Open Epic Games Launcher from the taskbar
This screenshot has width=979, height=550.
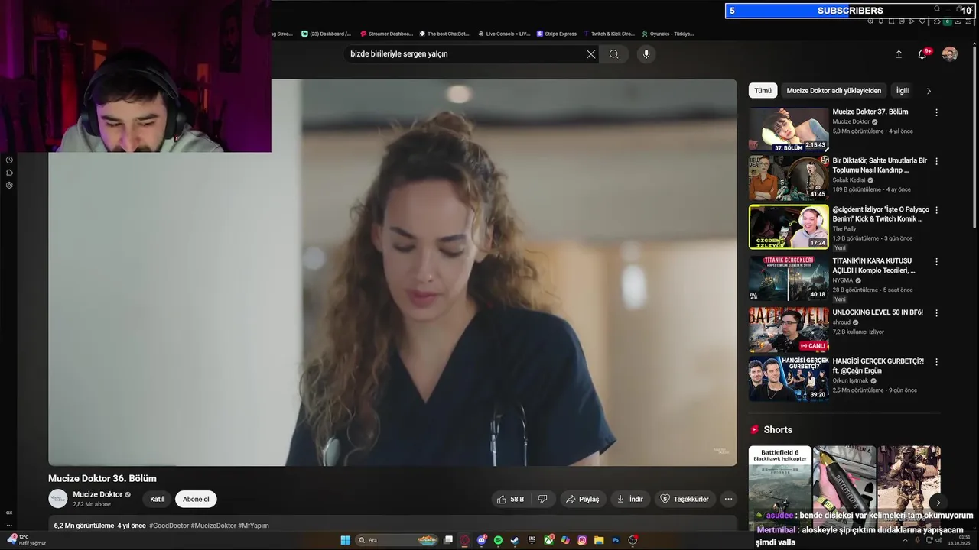(x=532, y=540)
